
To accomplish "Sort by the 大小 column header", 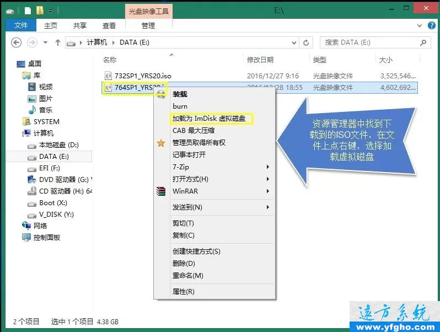I will (386, 60).
